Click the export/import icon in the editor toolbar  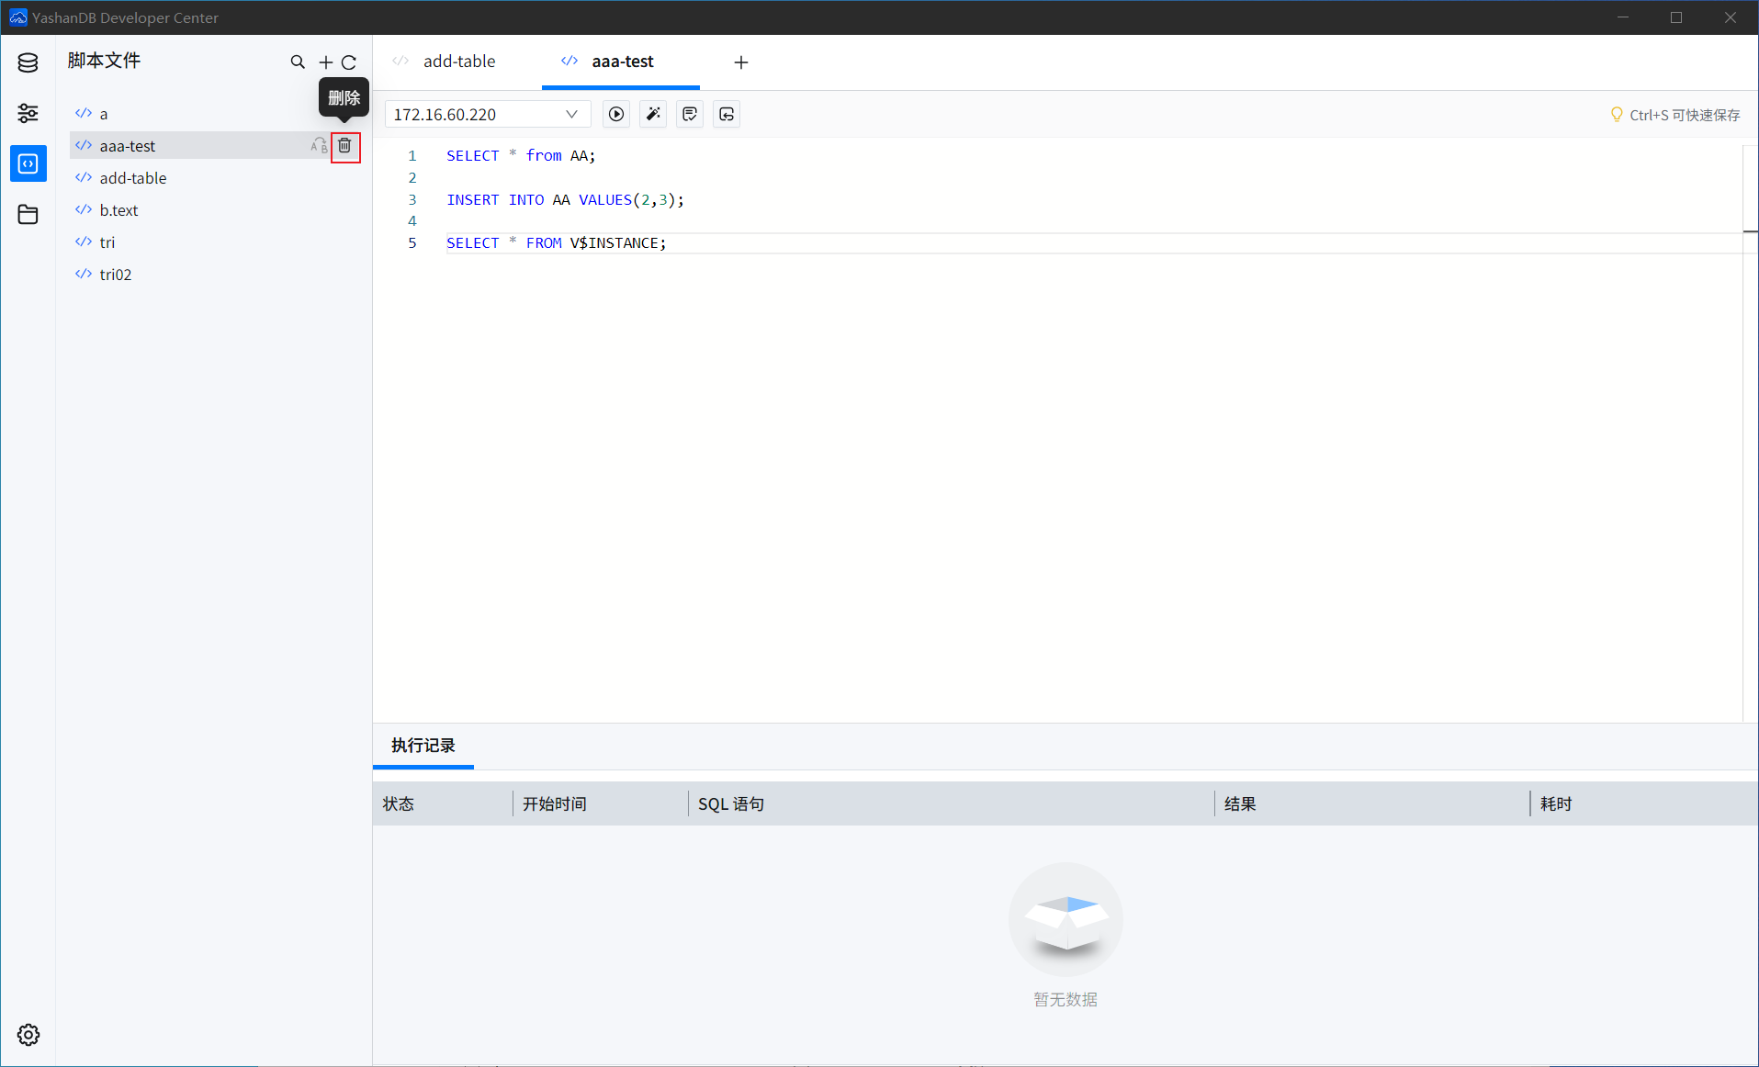point(726,114)
